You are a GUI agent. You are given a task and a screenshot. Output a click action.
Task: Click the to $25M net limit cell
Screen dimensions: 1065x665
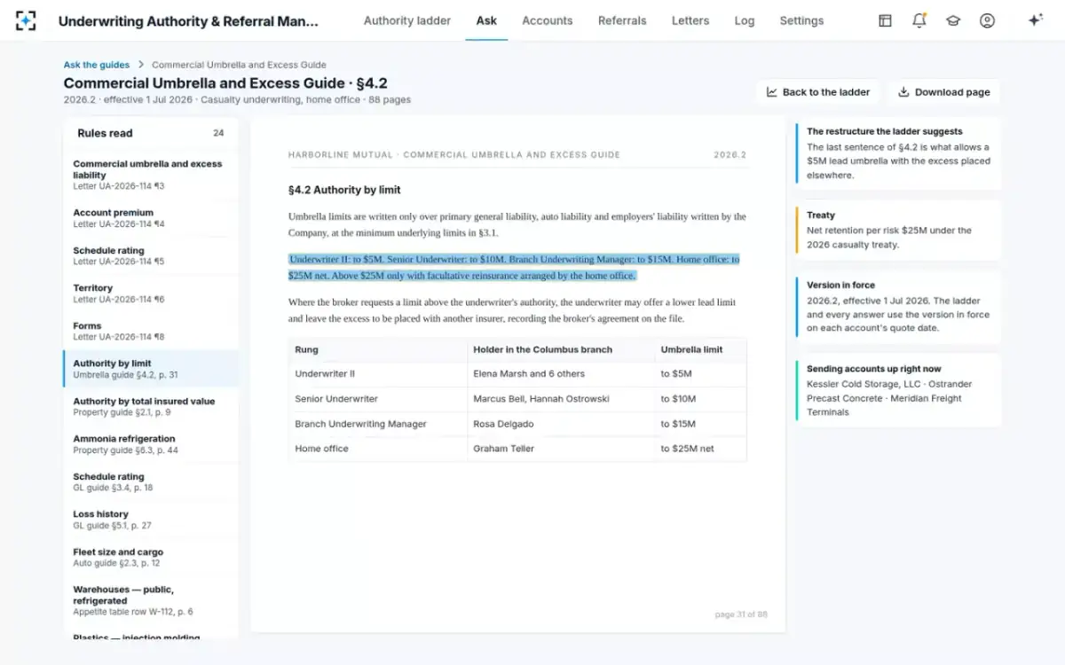tap(701, 449)
